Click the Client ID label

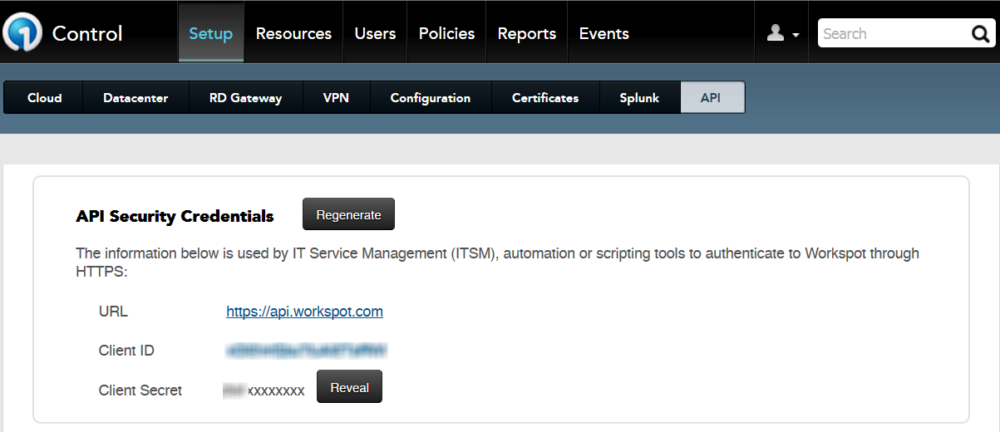coord(126,351)
